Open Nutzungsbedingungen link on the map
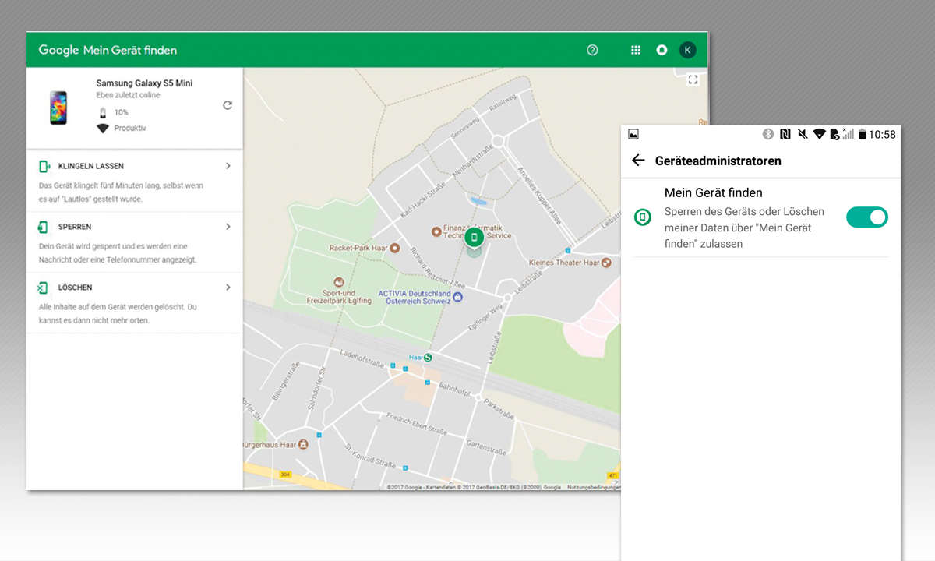Image resolution: width=935 pixels, height=561 pixels. click(x=593, y=487)
